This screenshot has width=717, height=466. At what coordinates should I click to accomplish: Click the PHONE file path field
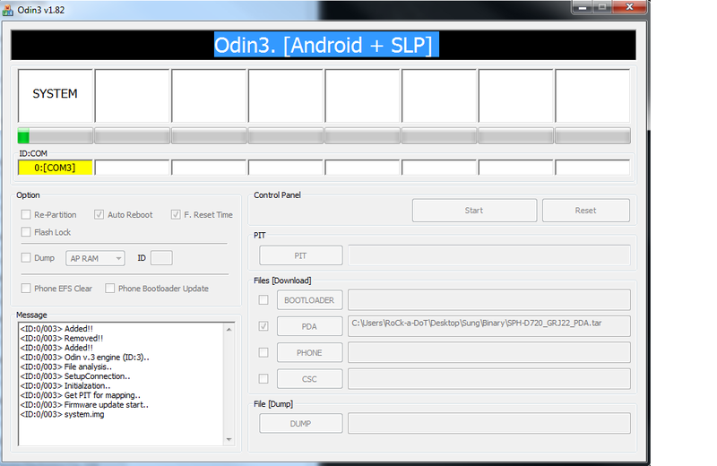(x=489, y=352)
